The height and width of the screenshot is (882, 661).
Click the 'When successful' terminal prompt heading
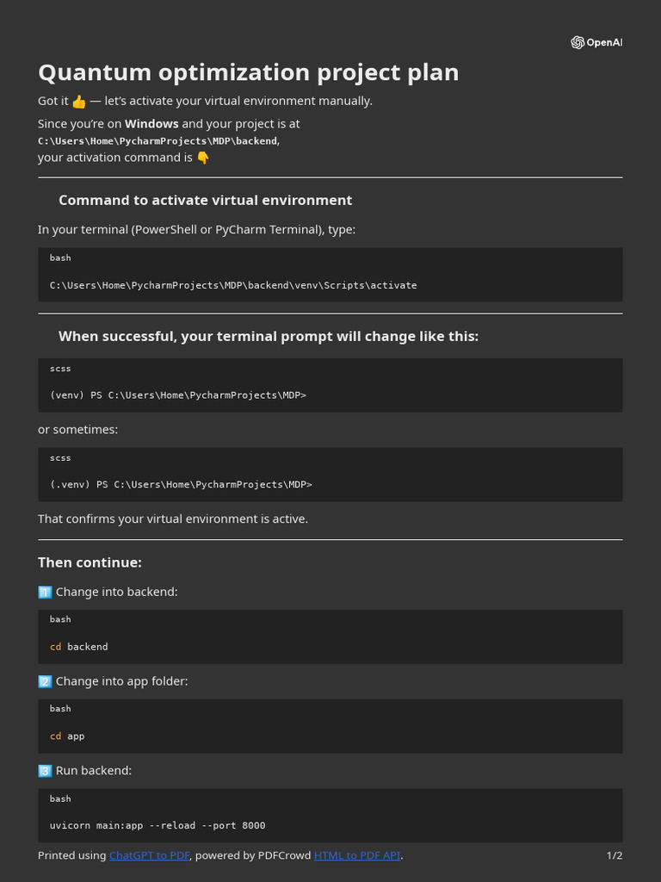(x=269, y=337)
